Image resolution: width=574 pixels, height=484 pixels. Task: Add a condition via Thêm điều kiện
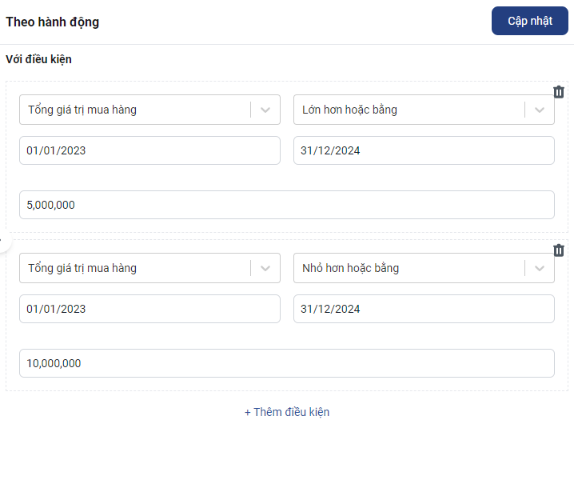tap(287, 412)
